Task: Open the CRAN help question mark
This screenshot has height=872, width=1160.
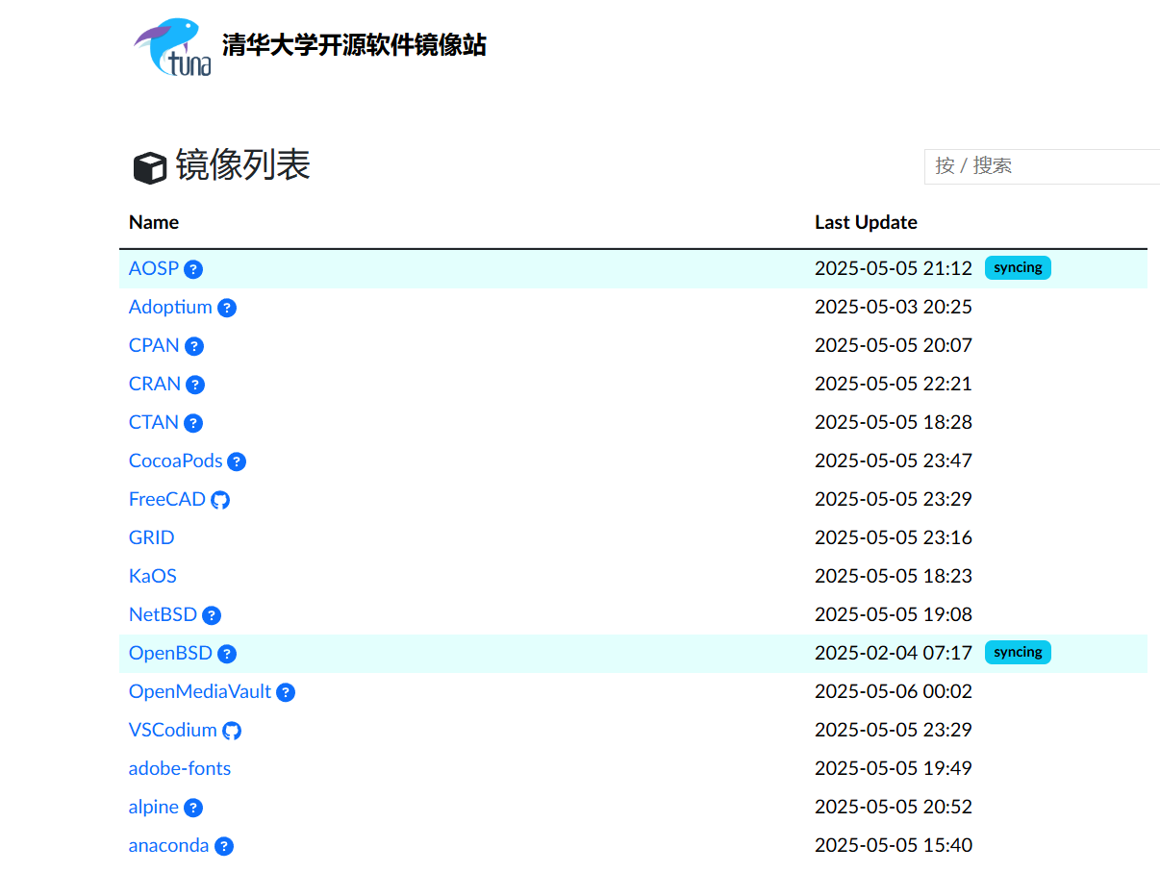Action: coord(195,385)
